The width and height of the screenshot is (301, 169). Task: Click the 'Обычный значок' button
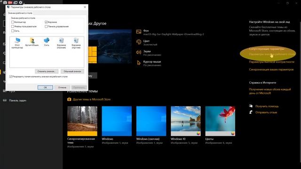(72, 71)
